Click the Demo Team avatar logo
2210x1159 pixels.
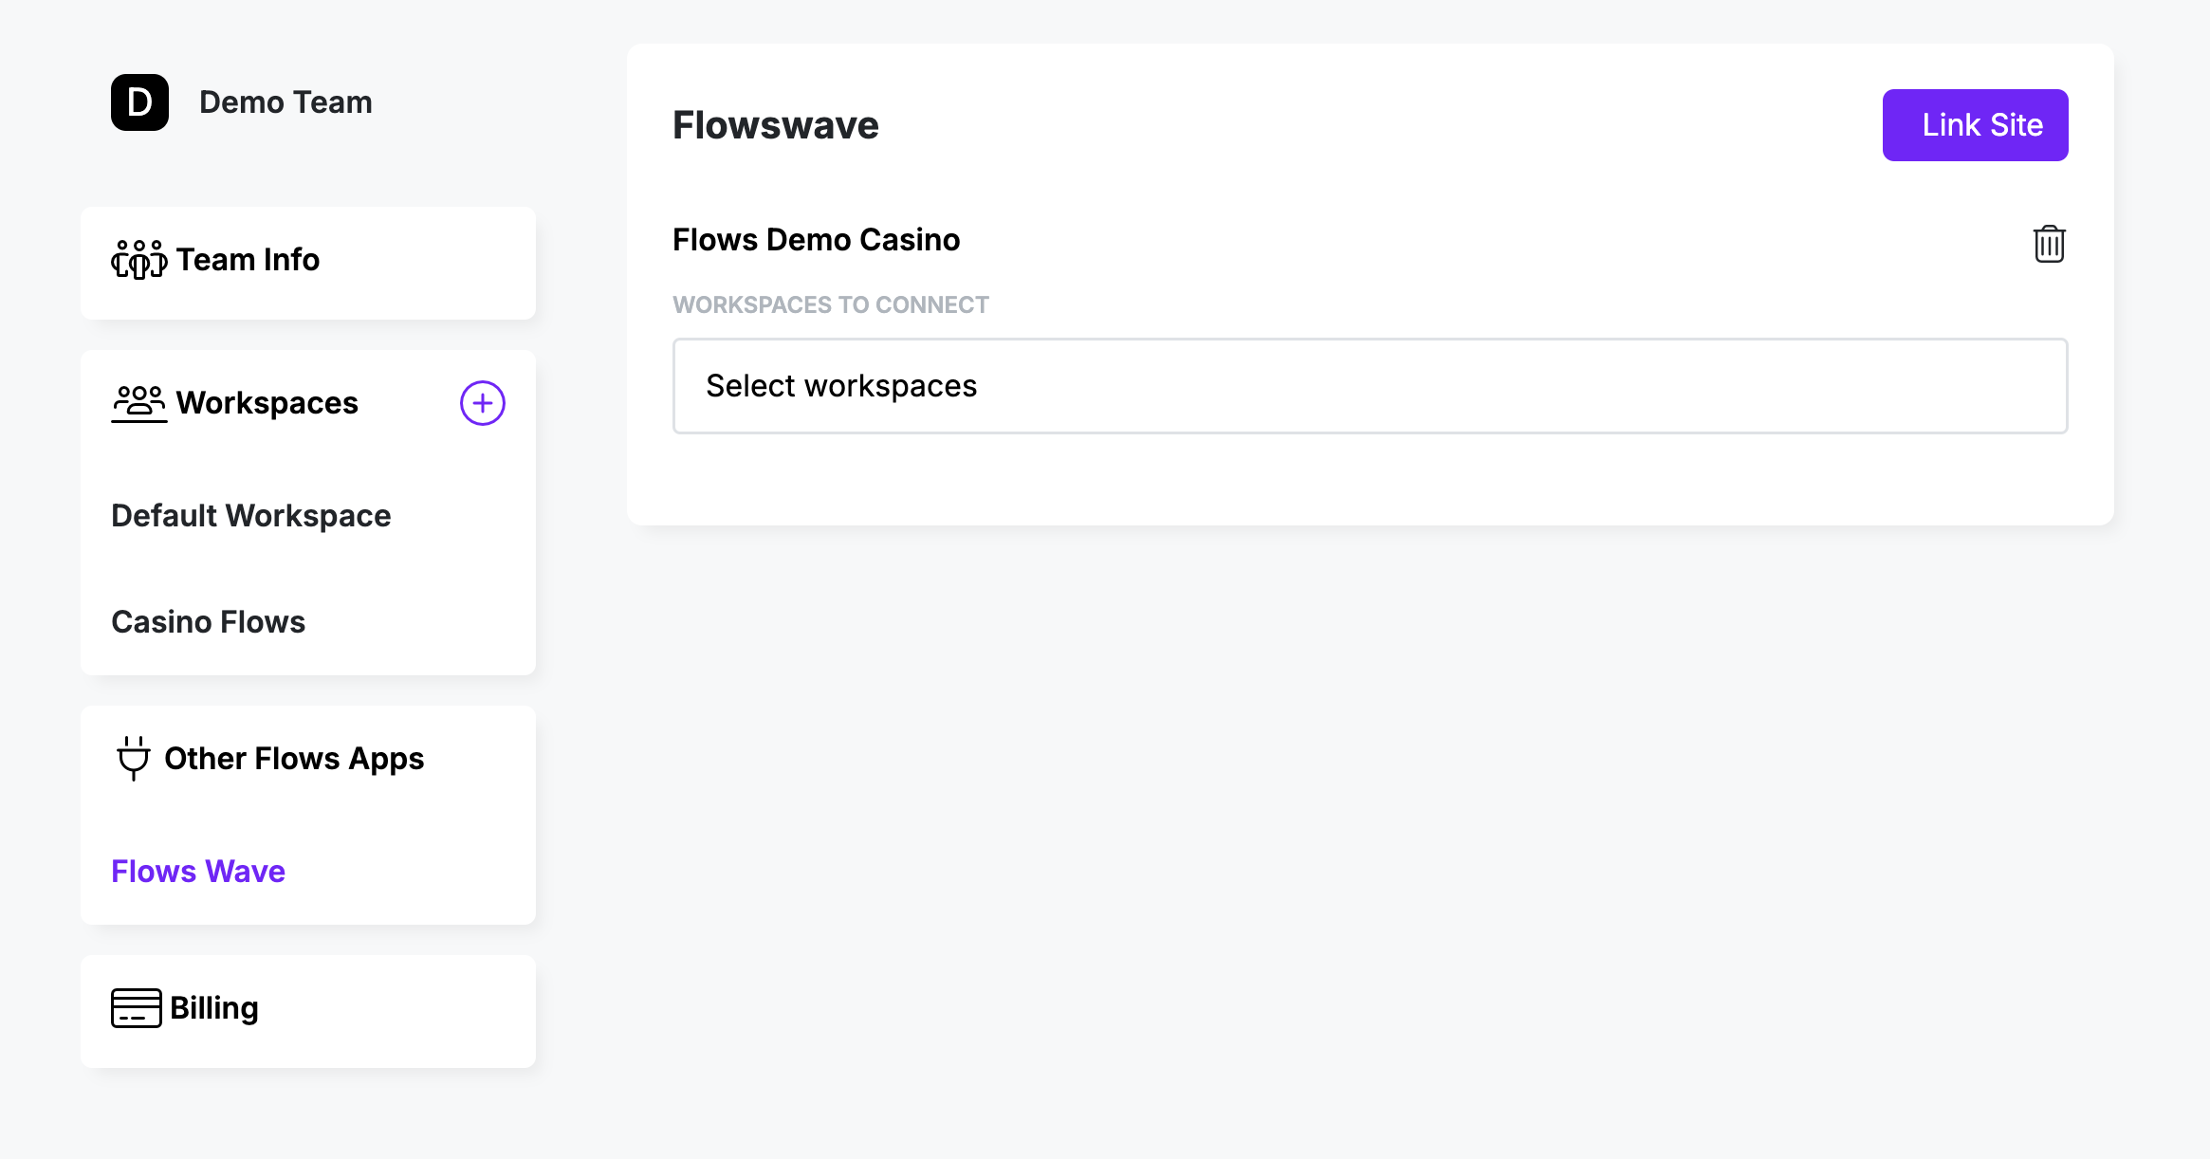coord(139,102)
